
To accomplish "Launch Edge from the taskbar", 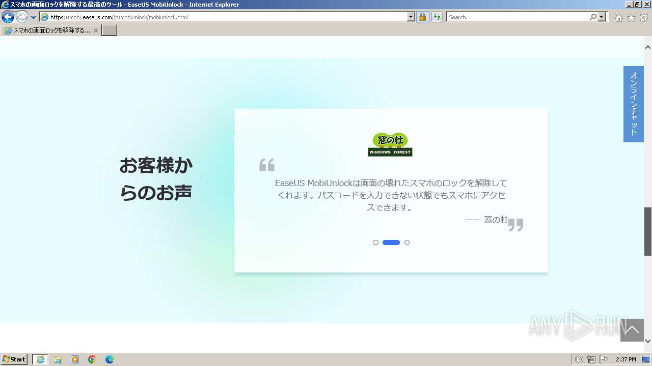I will click(110, 359).
